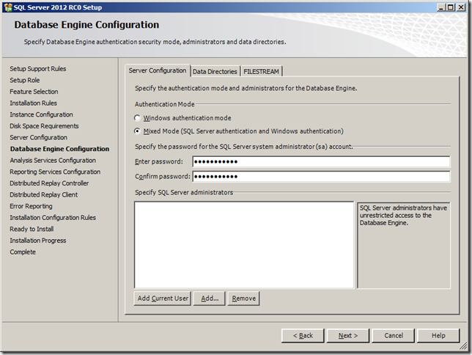The image size is (472, 355).
Task: Click the Add... button
Action: point(210,299)
